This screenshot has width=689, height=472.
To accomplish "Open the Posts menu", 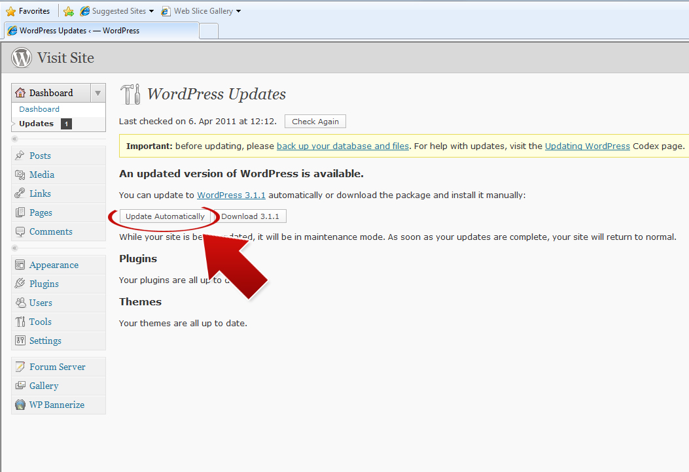I will [40, 156].
